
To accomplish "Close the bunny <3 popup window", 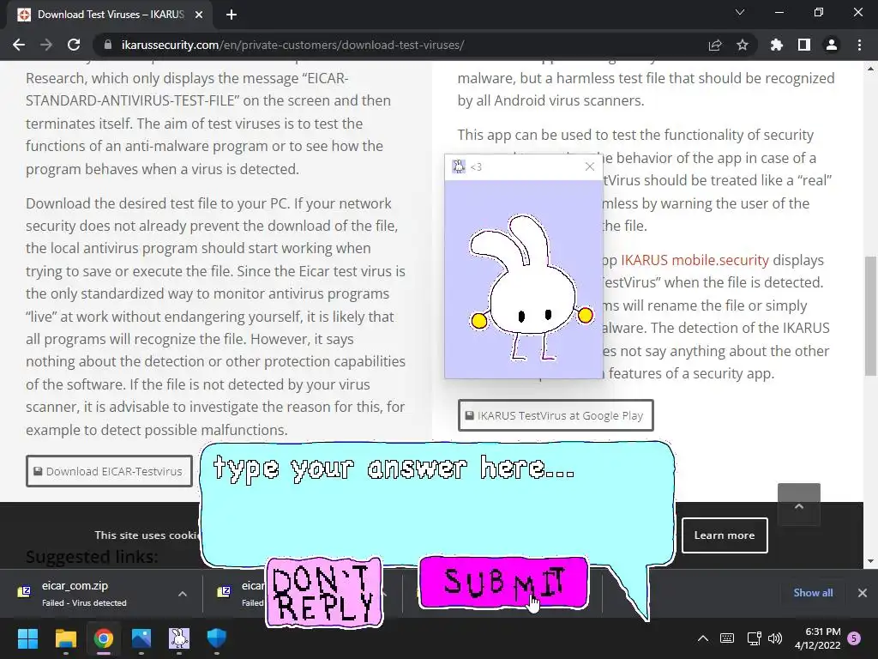I will click(x=590, y=166).
